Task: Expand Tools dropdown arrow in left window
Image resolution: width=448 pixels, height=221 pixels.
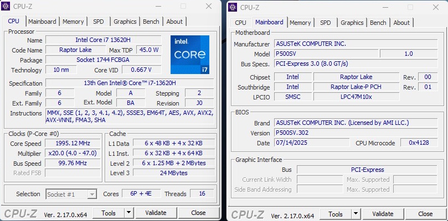Action: click(x=129, y=213)
